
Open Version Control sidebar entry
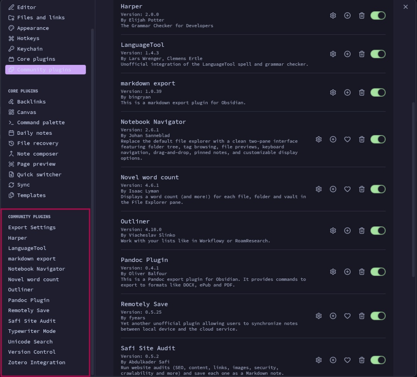[46, 352]
